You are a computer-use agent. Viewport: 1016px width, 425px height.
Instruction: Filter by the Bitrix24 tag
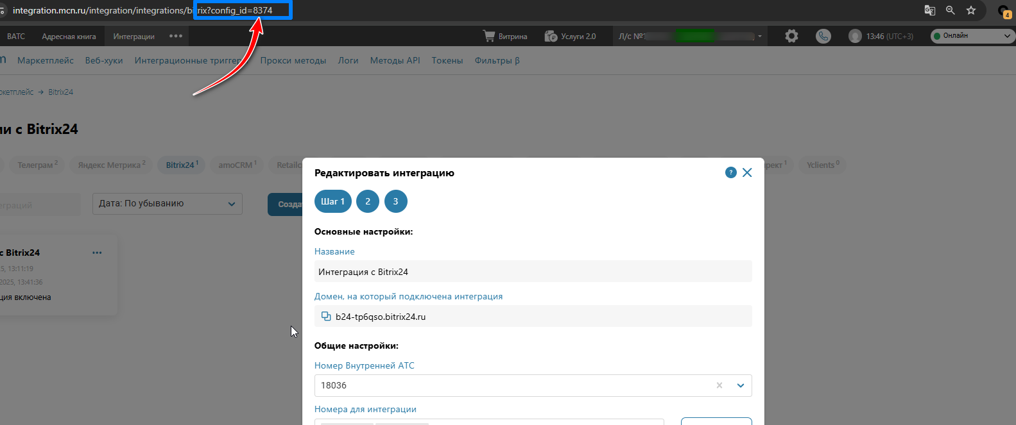click(x=182, y=165)
